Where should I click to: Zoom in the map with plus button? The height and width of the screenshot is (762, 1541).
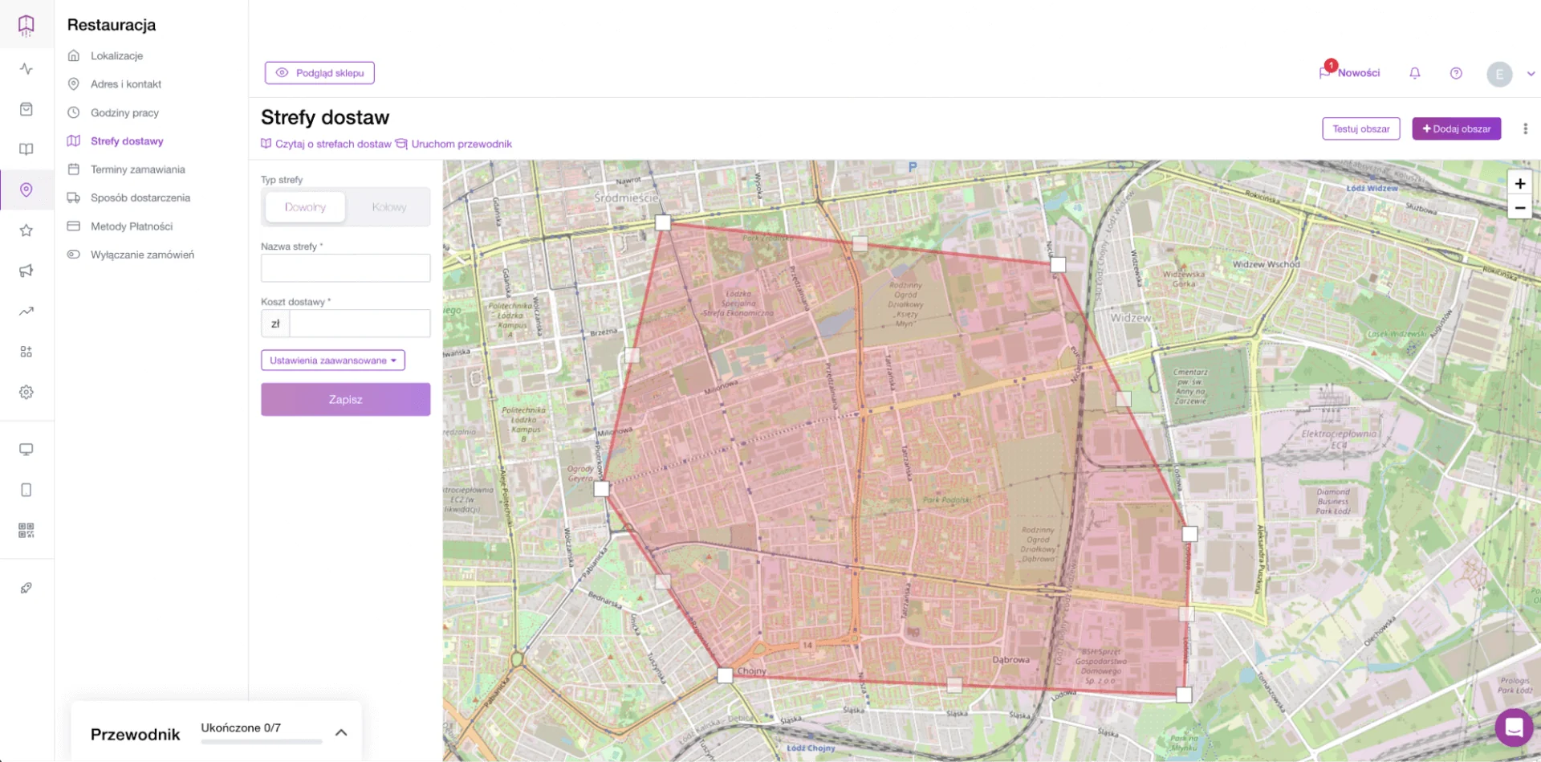point(1519,184)
